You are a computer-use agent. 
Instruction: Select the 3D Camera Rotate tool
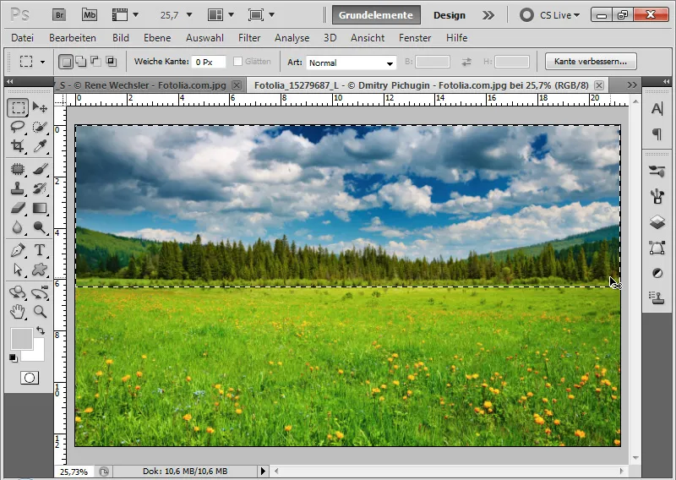point(40,292)
